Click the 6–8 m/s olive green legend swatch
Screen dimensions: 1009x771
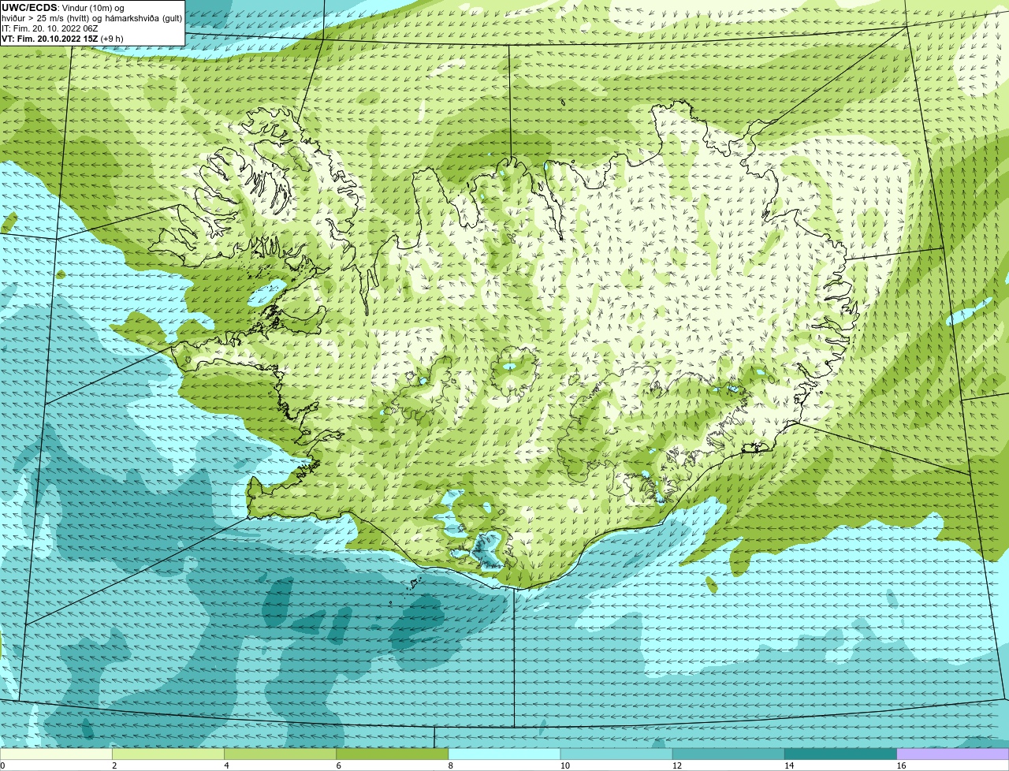click(x=393, y=754)
